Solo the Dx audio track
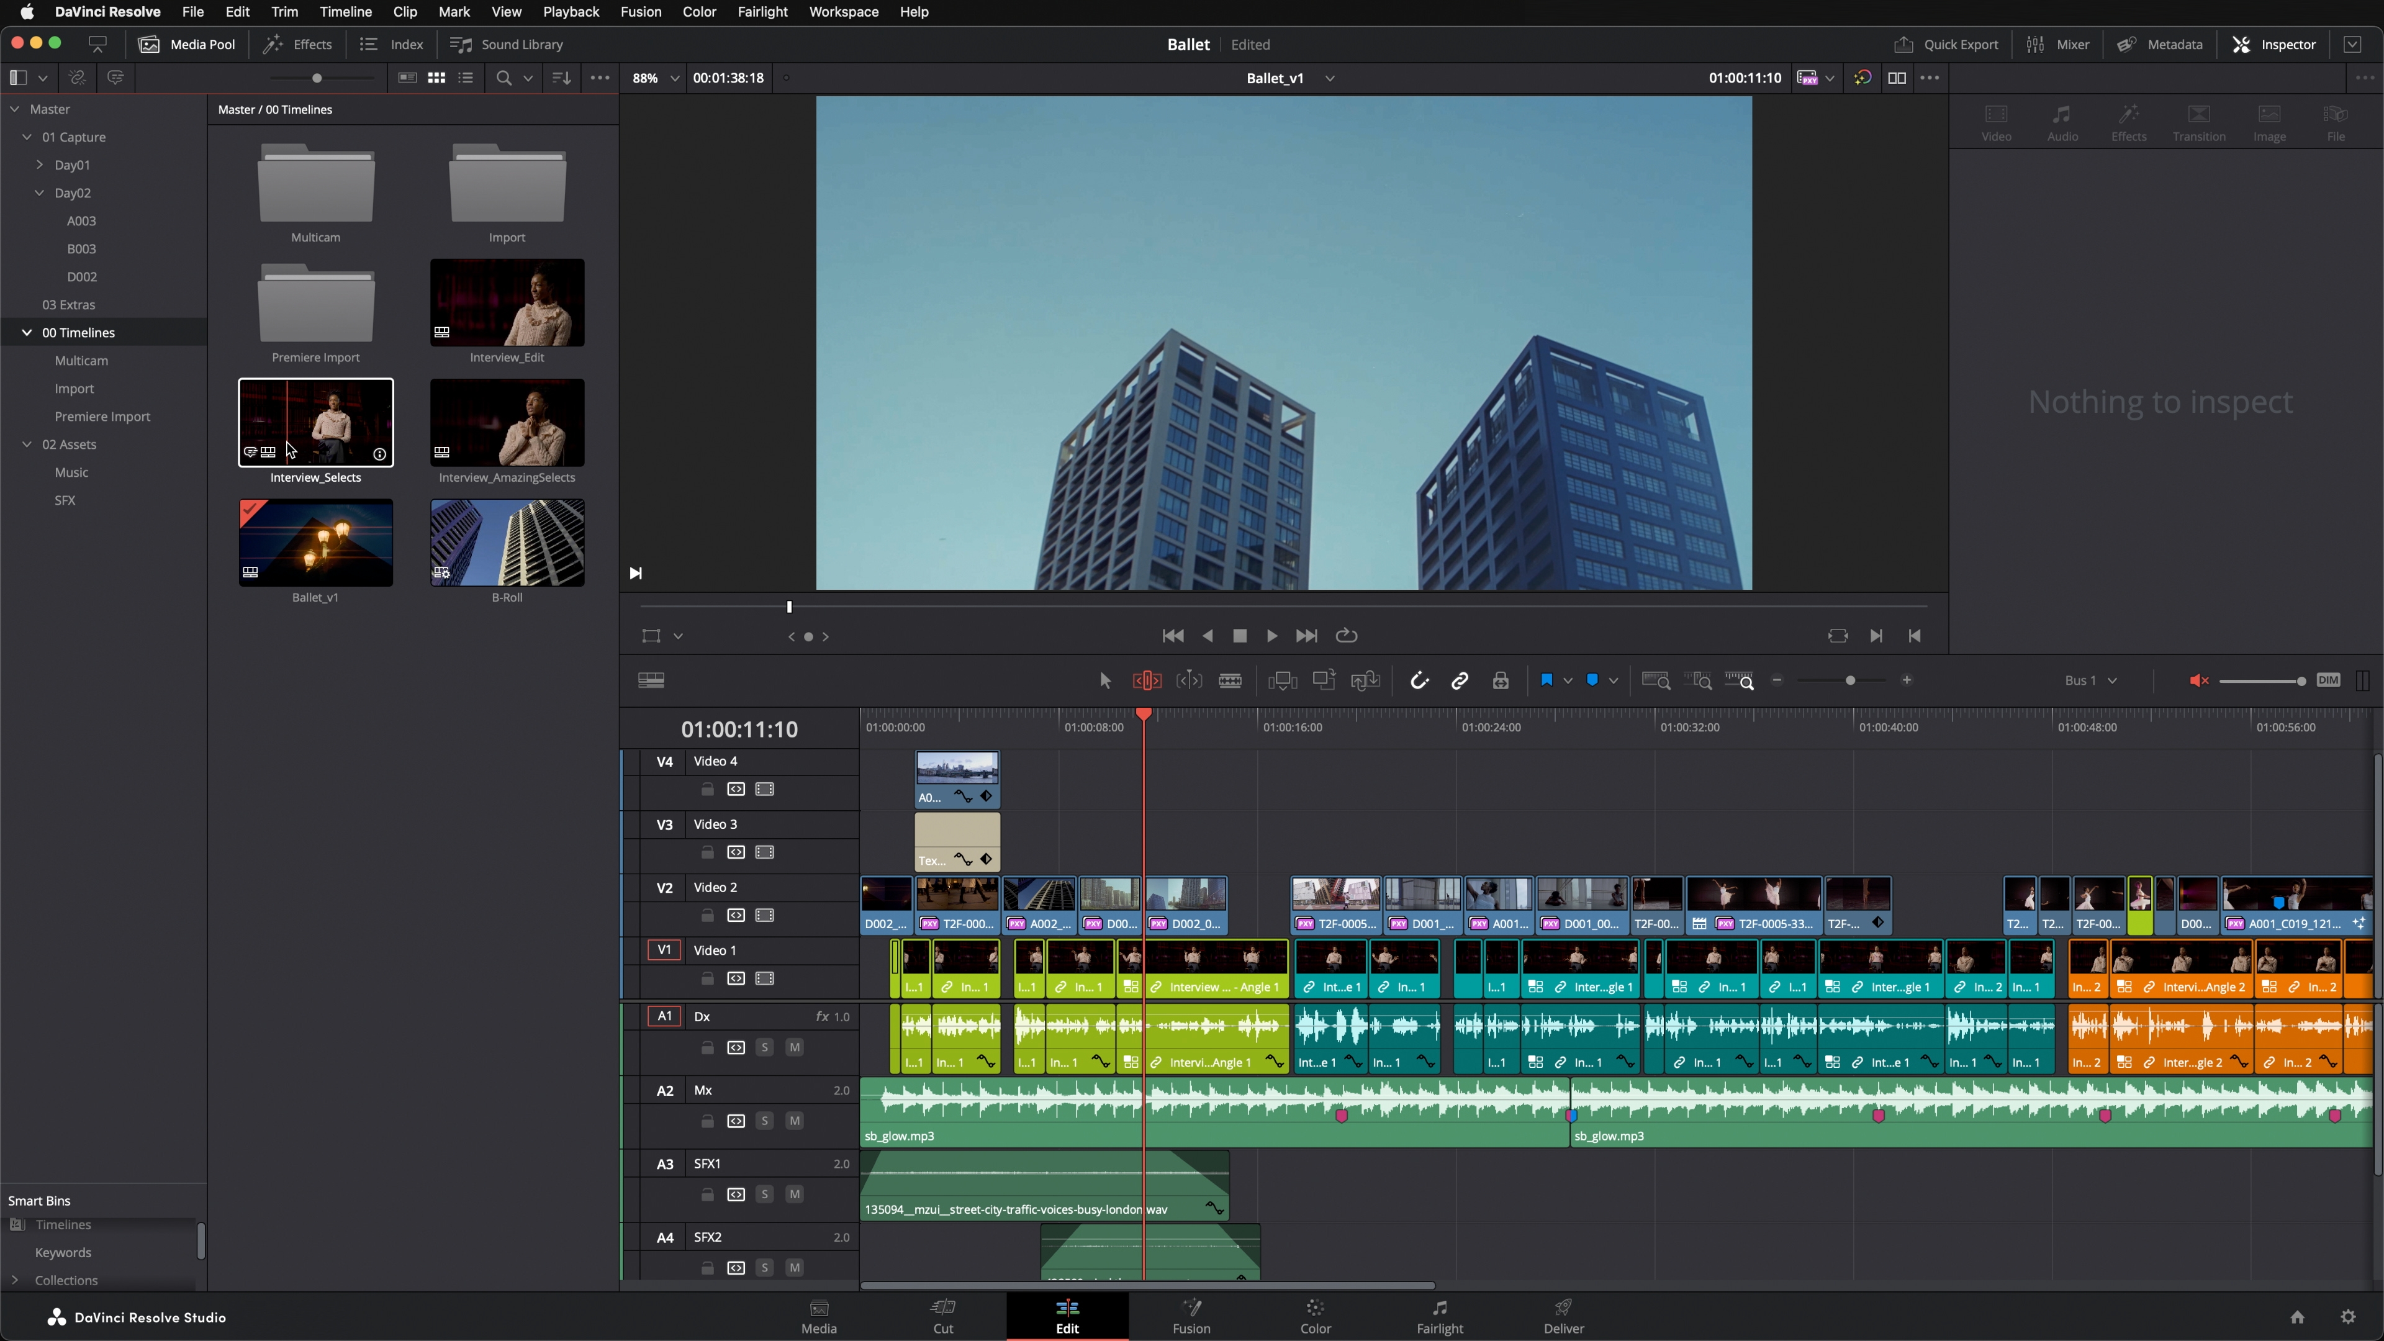The width and height of the screenshot is (2384, 1341). point(765,1047)
